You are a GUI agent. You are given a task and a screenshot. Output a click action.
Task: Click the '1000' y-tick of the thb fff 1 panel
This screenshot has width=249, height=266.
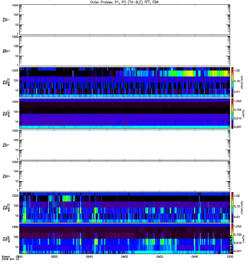click(15, 5)
